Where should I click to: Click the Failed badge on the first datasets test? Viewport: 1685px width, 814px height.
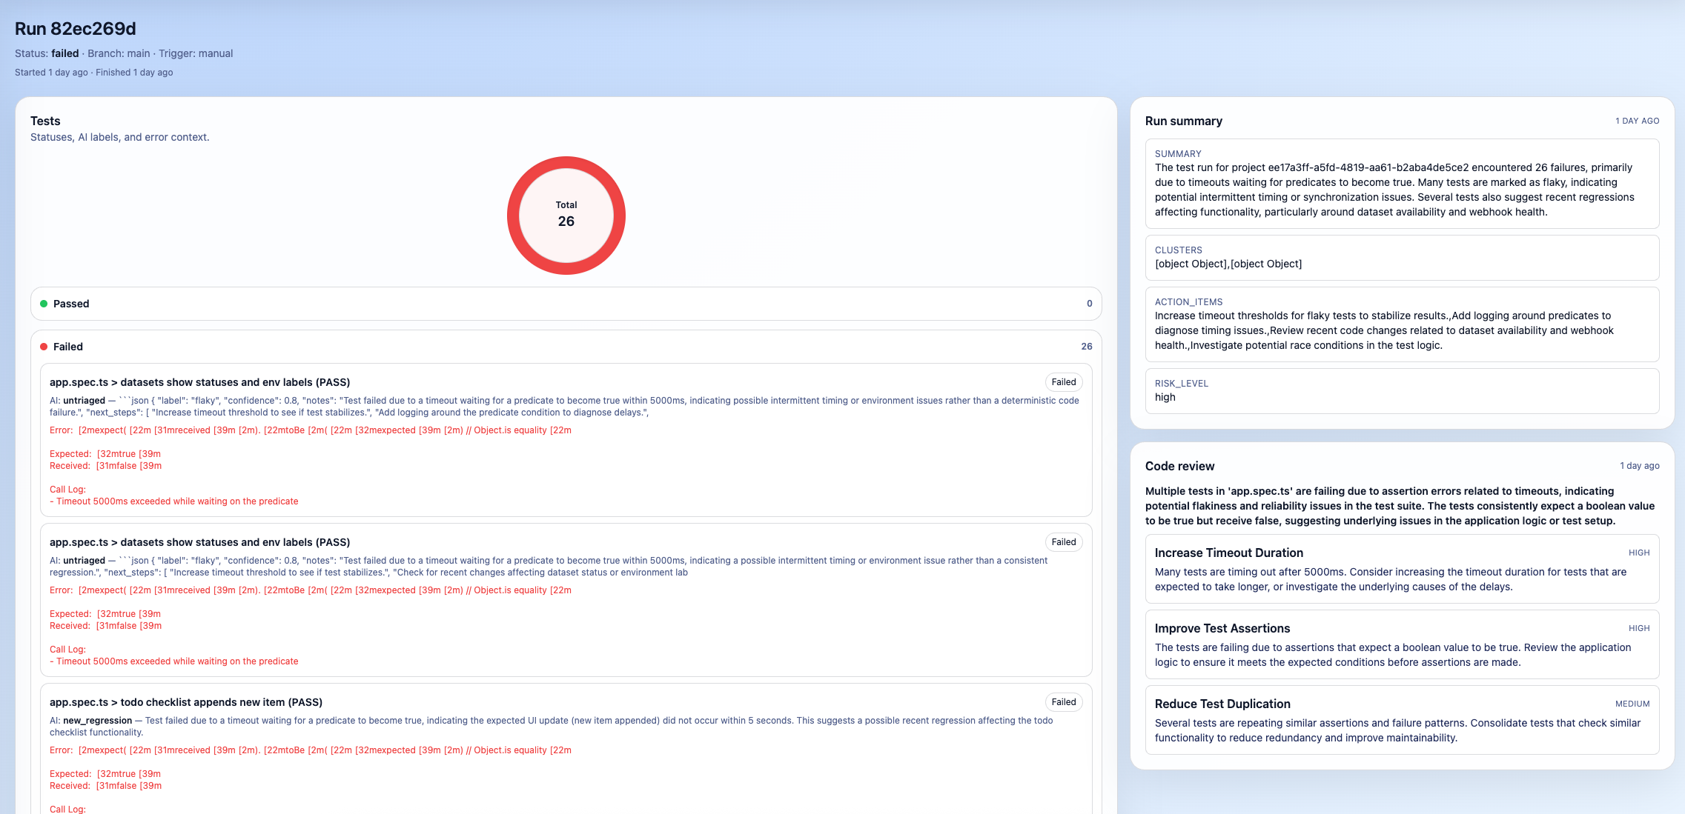click(x=1063, y=382)
